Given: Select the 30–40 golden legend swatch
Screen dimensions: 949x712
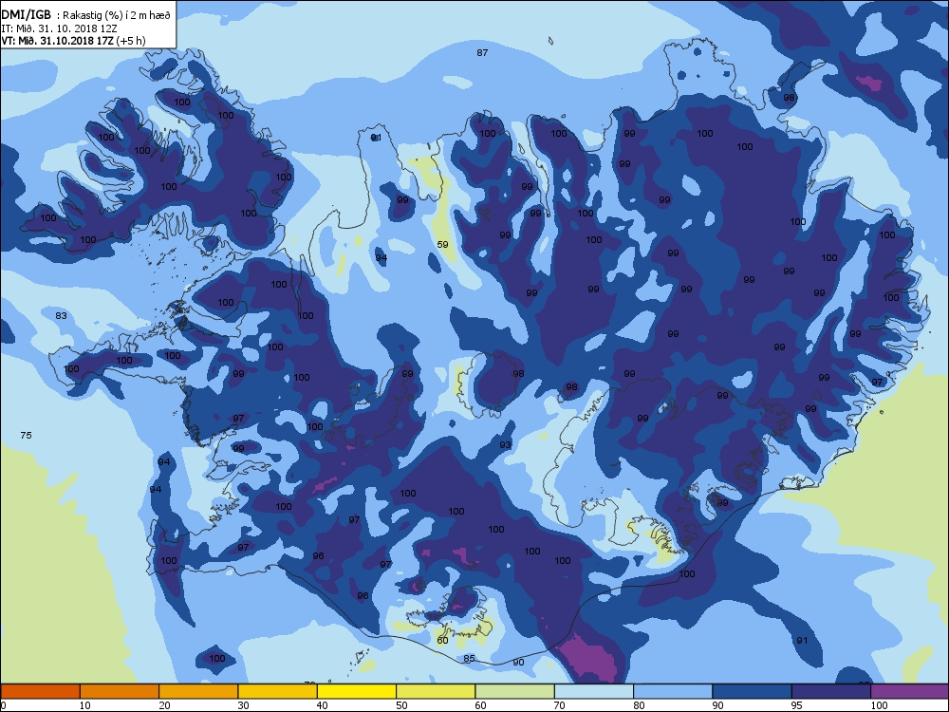Looking at the screenshot, I should 278,691.
